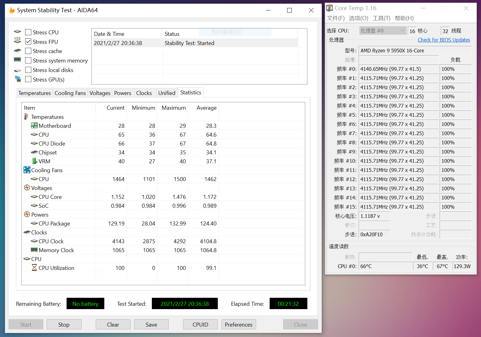Viewport: 481px width, 337px height.
Task: Open Preferences
Action: pos(239,324)
